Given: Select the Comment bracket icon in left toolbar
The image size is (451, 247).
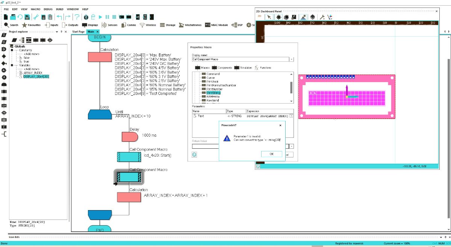Looking at the screenshot, I should pyautogui.click(x=4, y=134).
